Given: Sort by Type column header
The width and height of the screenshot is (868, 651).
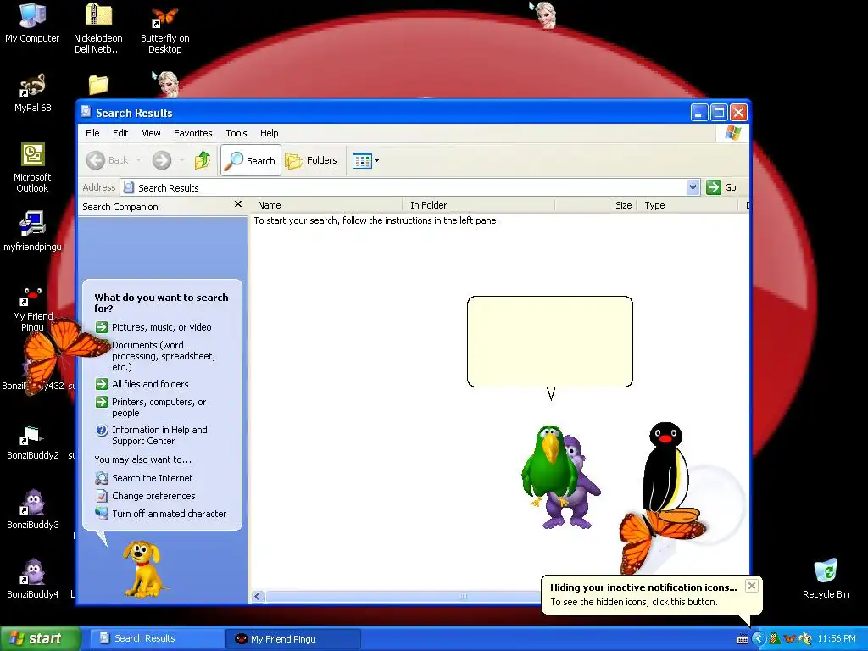Looking at the screenshot, I should [688, 205].
